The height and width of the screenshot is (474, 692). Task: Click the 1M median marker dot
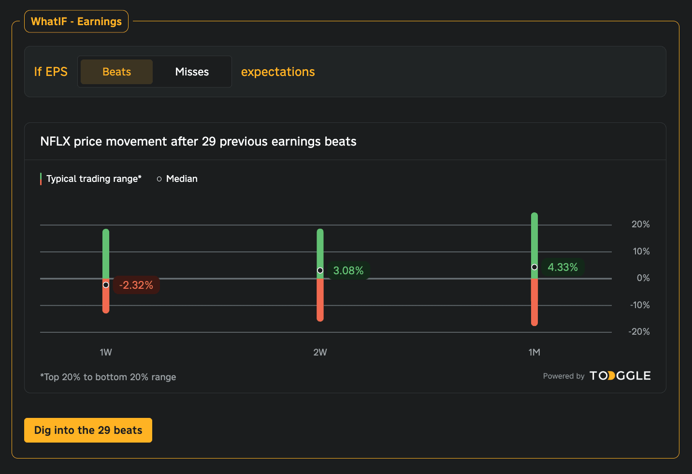click(534, 267)
